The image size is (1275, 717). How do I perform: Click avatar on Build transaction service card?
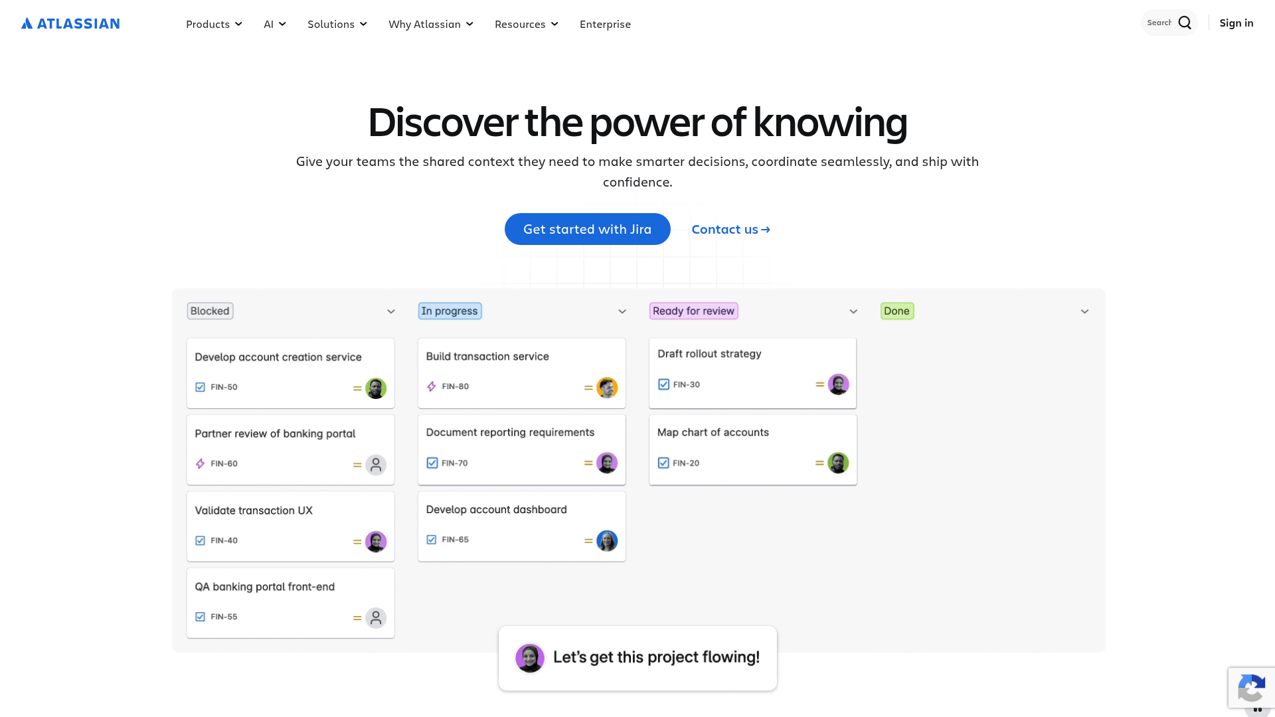607,387
